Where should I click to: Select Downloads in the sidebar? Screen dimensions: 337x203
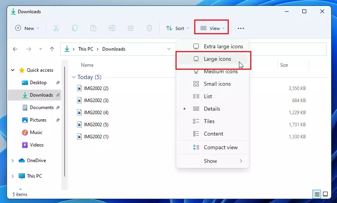pos(34,95)
